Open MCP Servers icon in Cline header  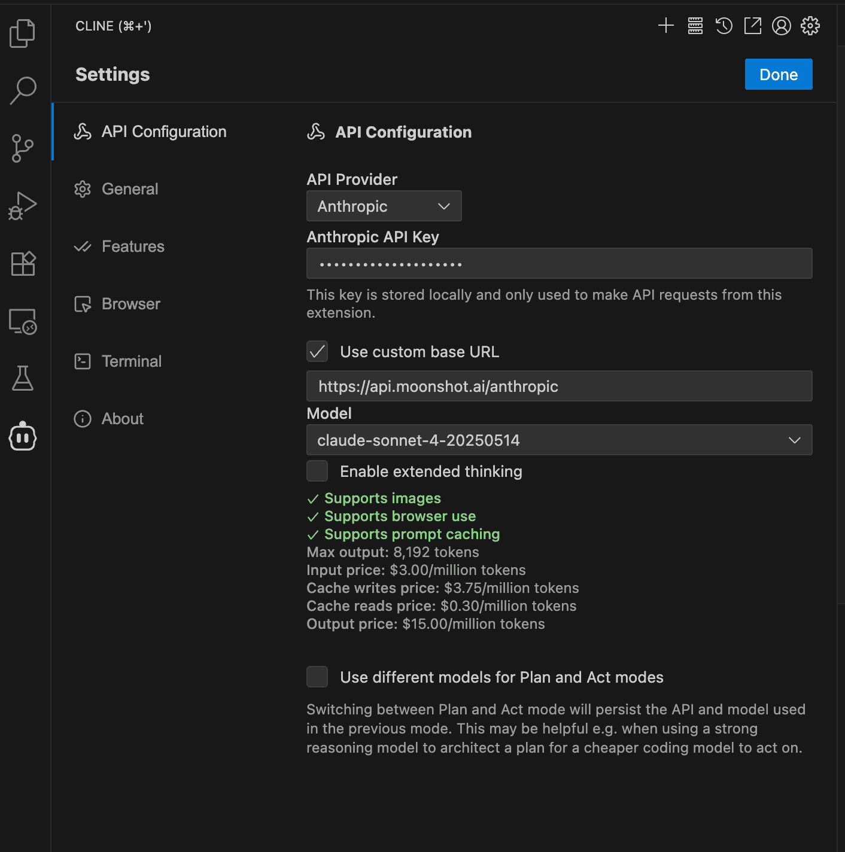tap(695, 26)
